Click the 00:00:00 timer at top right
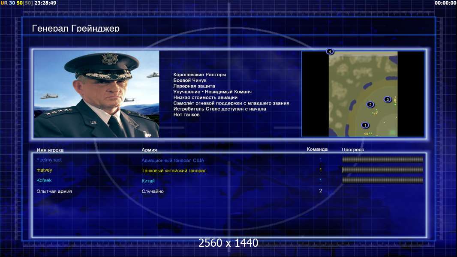The width and height of the screenshot is (457, 257). 445,3
